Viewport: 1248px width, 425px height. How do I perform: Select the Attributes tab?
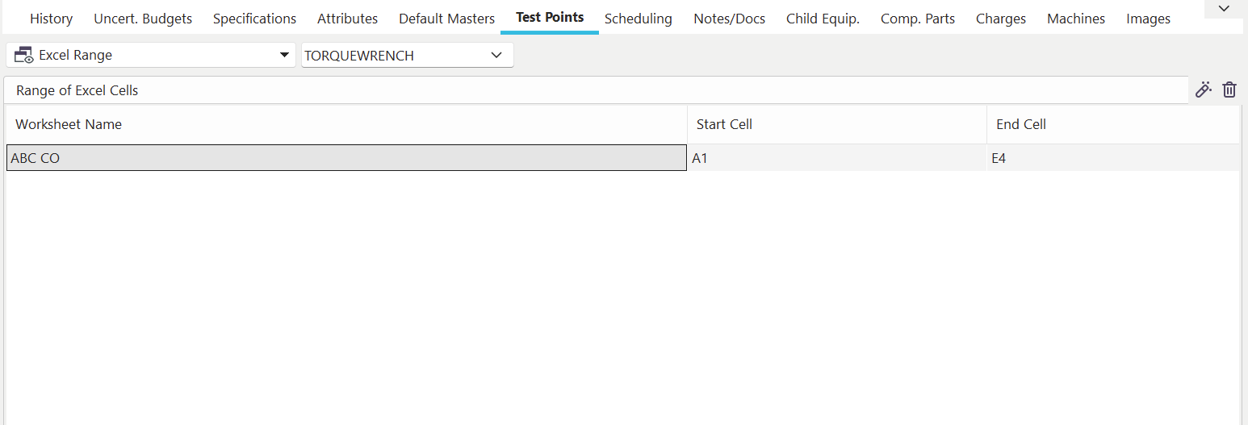tap(347, 19)
